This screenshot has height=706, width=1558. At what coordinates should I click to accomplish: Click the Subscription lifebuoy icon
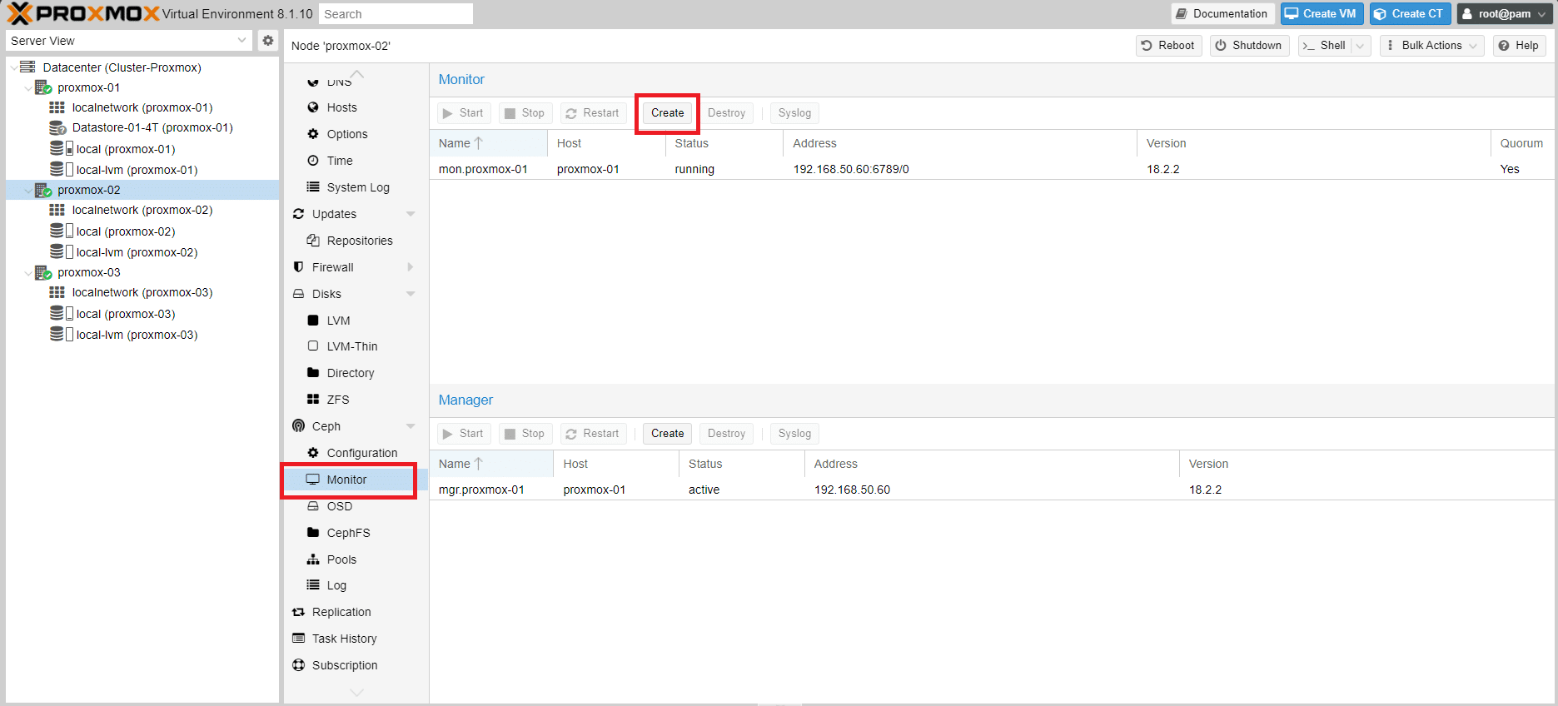coord(298,665)
